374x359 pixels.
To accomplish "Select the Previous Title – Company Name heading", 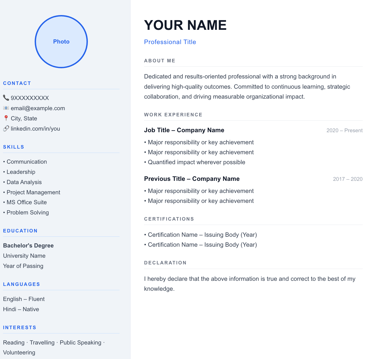I will (x=192, y=179).
